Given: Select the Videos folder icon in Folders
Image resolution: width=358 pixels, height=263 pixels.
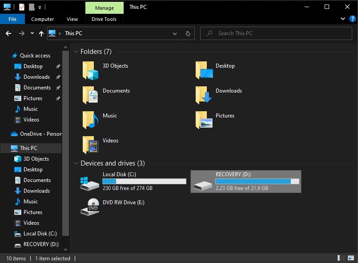Looking at the screenshot, I should [90, 145].
